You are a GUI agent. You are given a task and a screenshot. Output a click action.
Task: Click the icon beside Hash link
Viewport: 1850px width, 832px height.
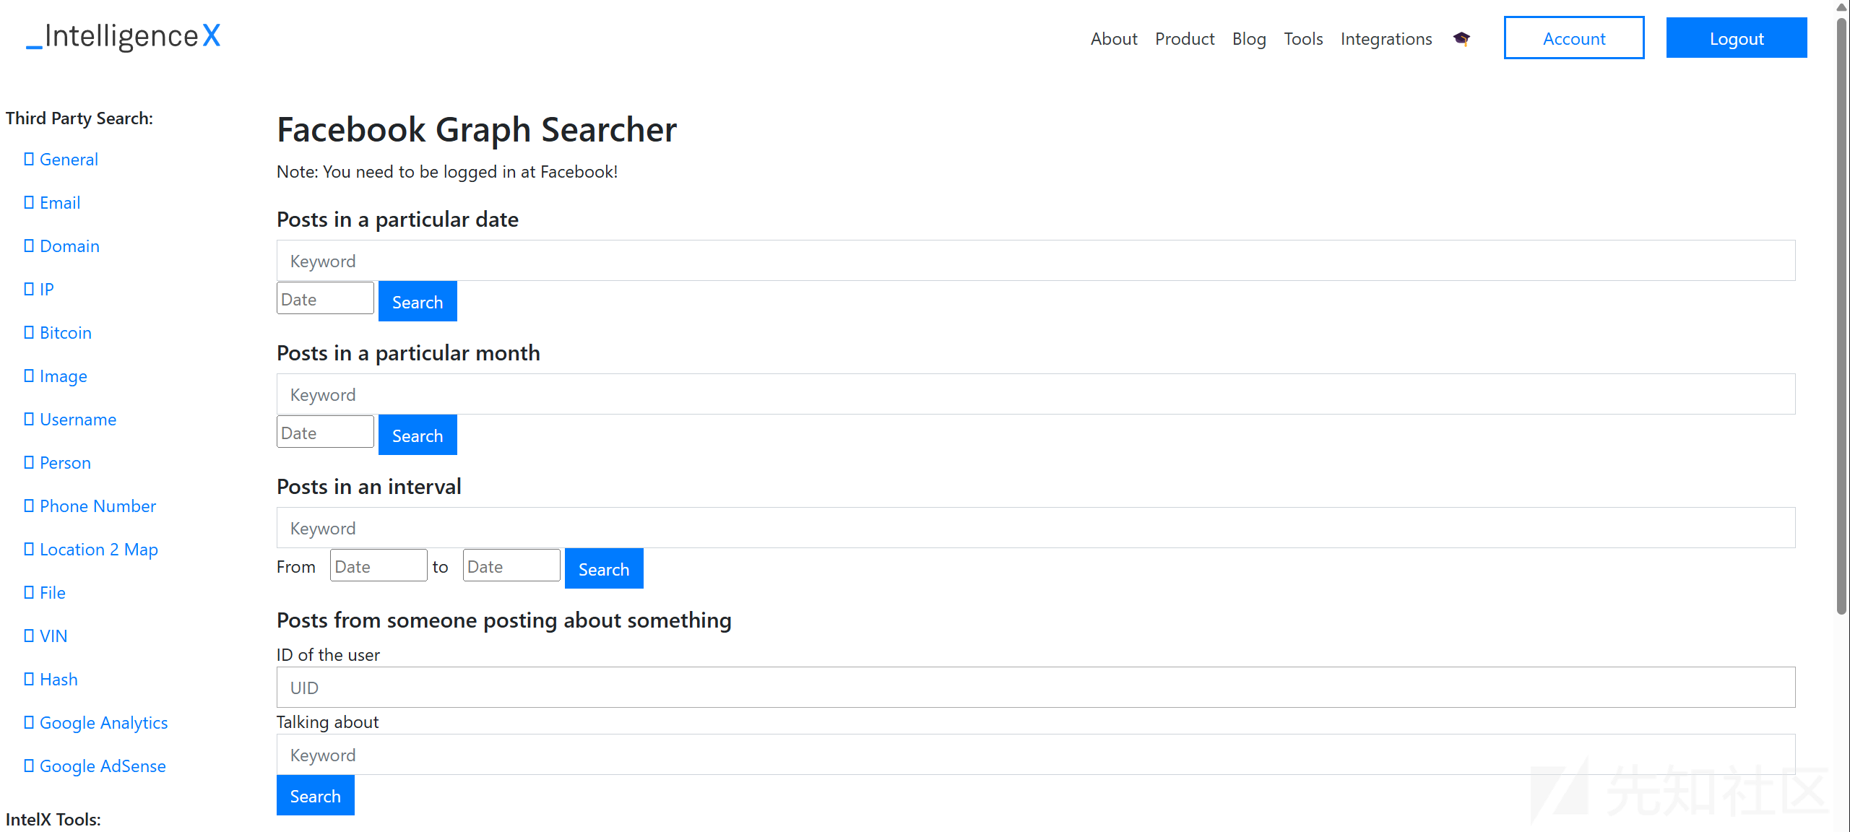pyautogui.click(x=29, y=679)
